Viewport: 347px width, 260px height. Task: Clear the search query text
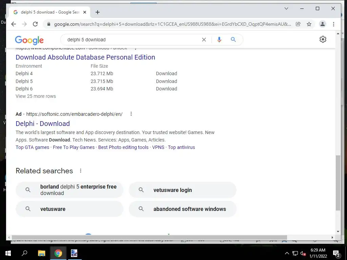tap(204, 40)
